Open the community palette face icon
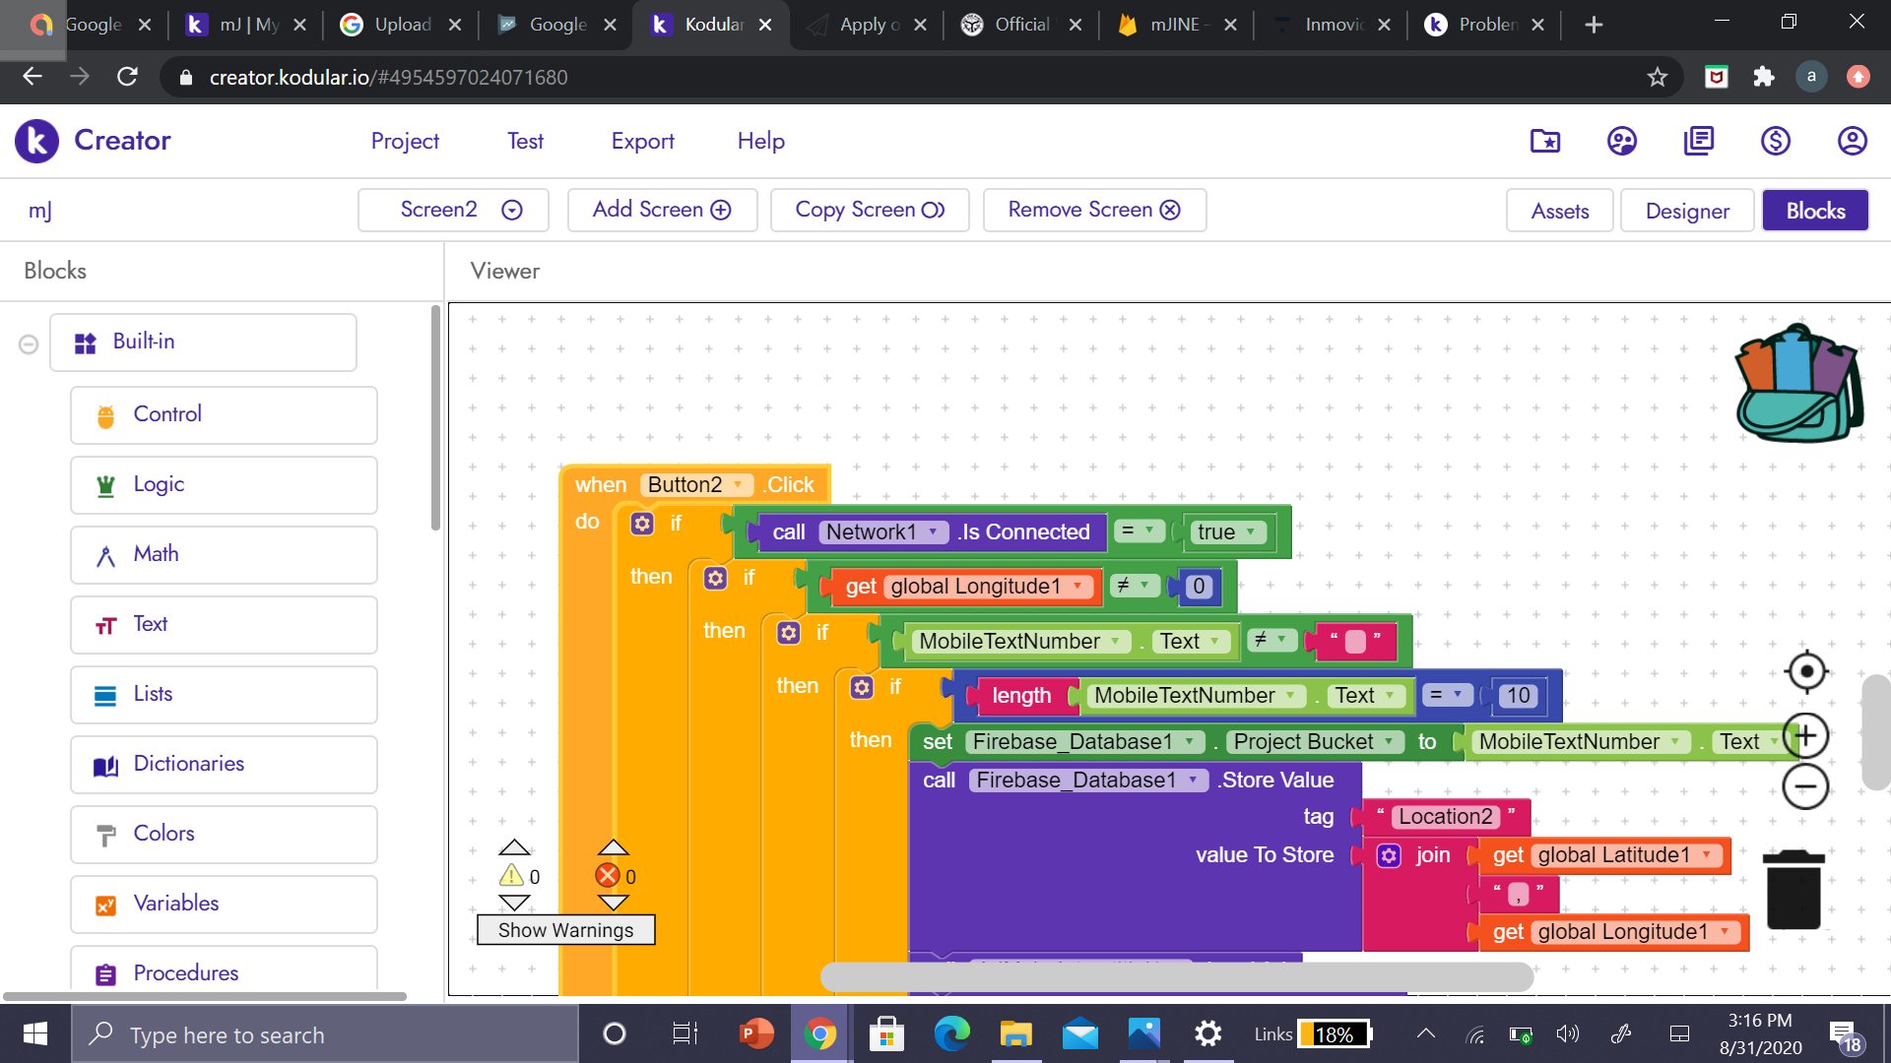 (1622, 141)
